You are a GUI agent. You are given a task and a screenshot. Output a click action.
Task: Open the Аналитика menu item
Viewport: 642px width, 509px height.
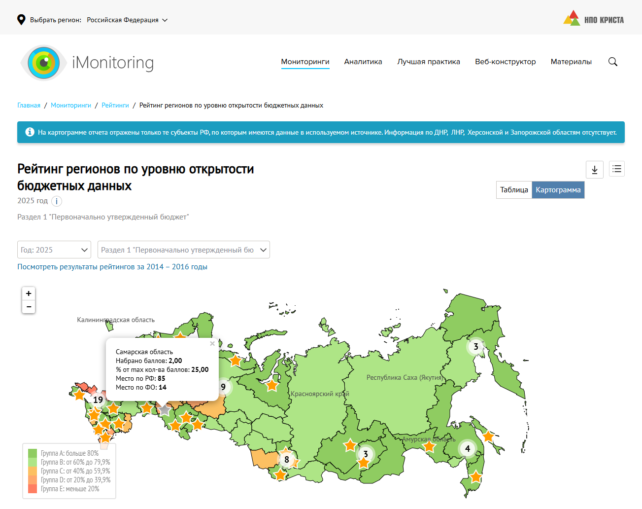click(363, 62)
